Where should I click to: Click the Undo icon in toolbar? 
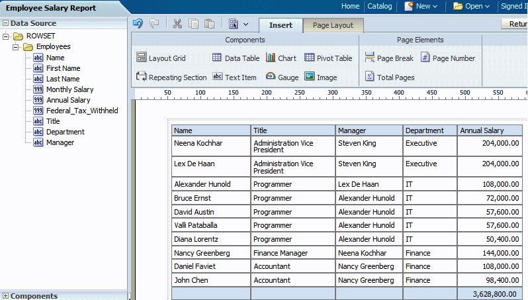tap(138, 24)
